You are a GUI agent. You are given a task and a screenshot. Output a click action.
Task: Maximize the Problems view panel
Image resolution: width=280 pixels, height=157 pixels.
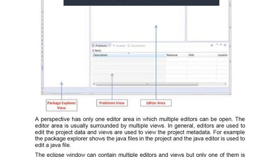click(225, 45)
